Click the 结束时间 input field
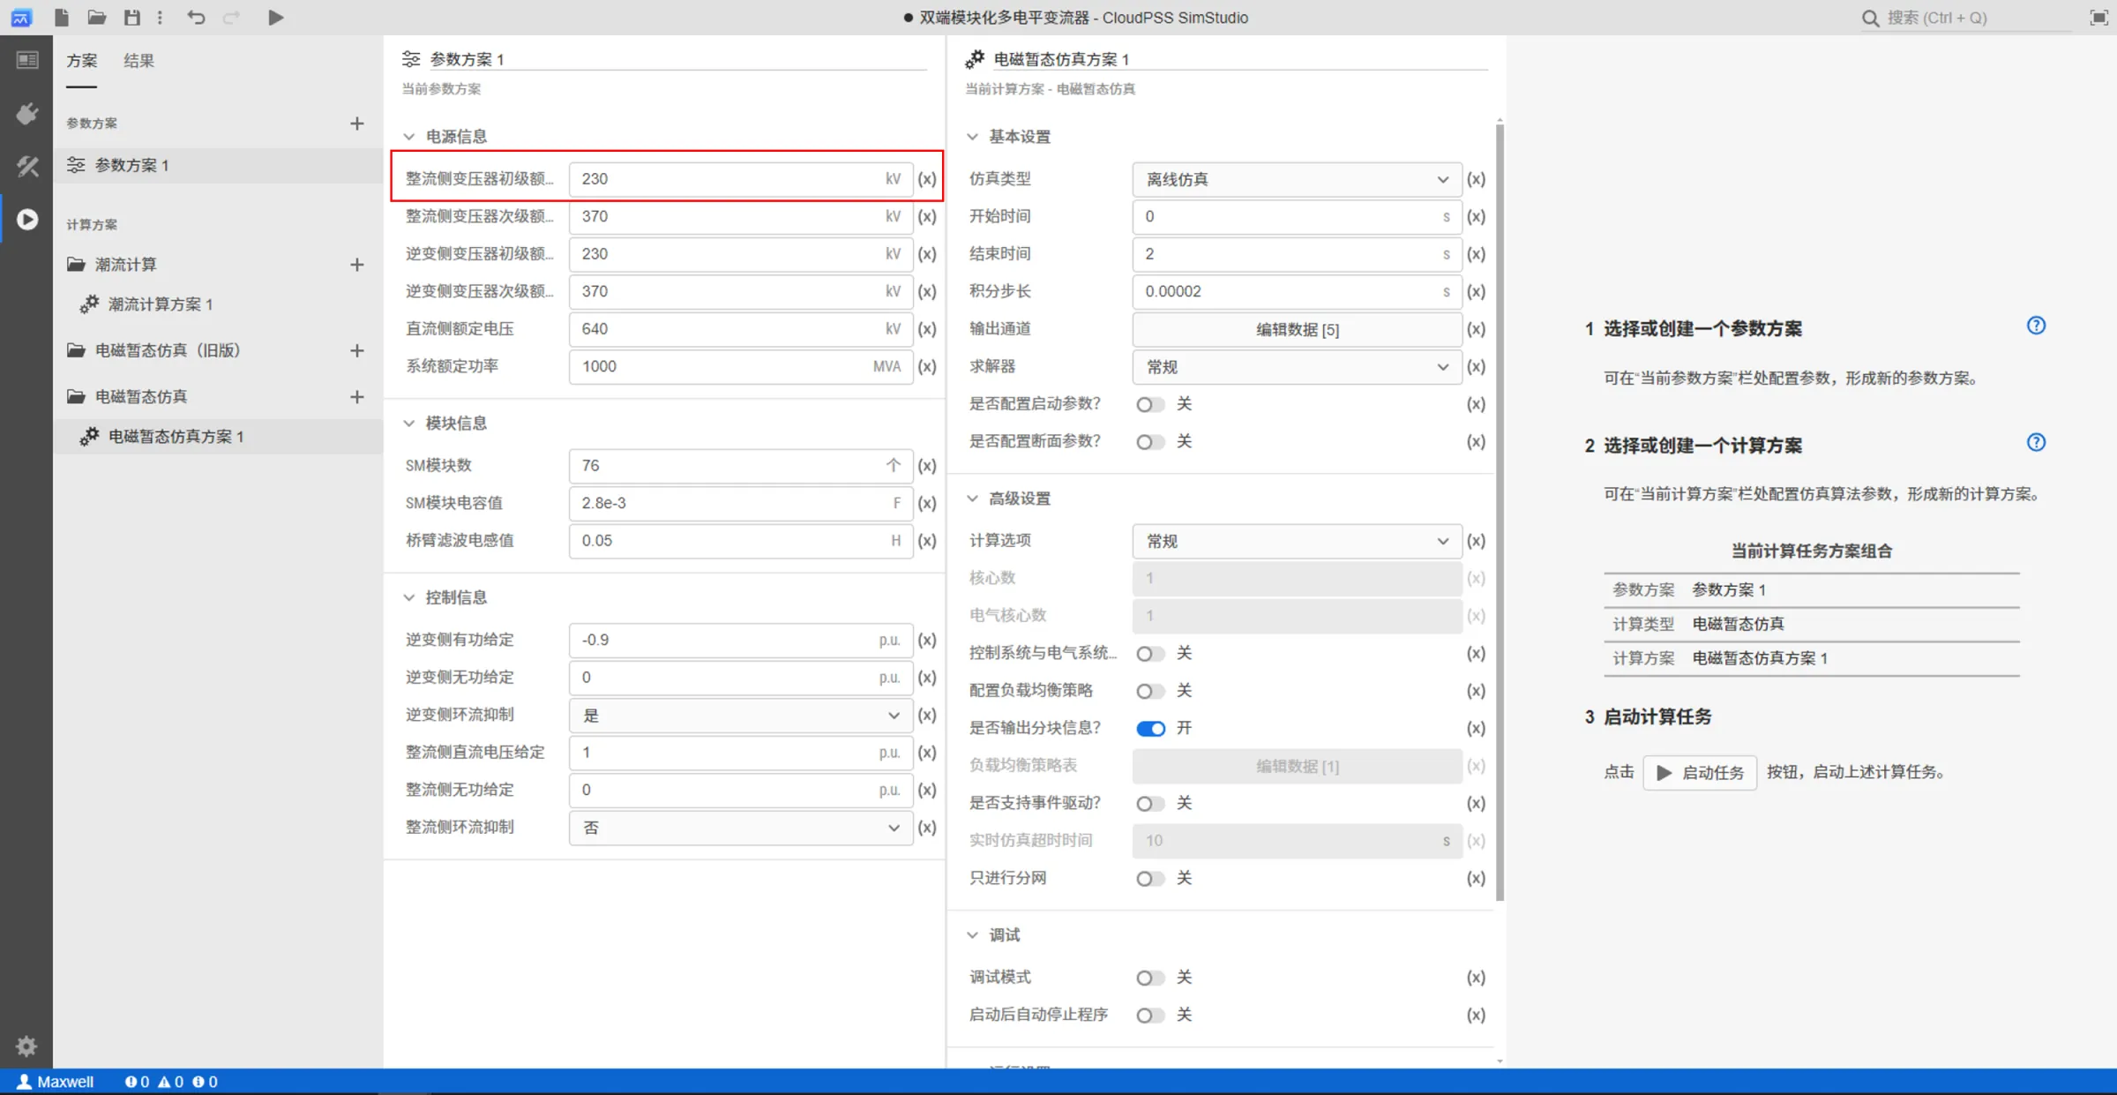2117x1095 pixels. [1297, 254]
